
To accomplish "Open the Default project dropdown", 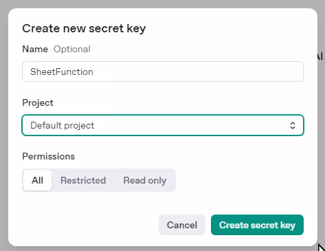I will (163, 125).
